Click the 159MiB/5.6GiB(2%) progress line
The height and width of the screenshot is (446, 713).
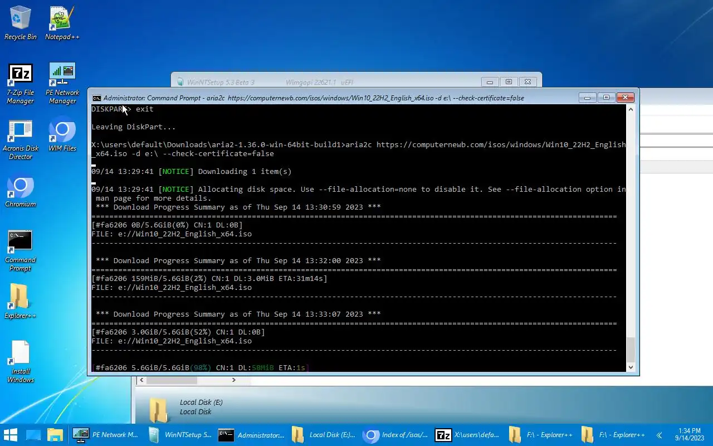click(x=209, y=279)
